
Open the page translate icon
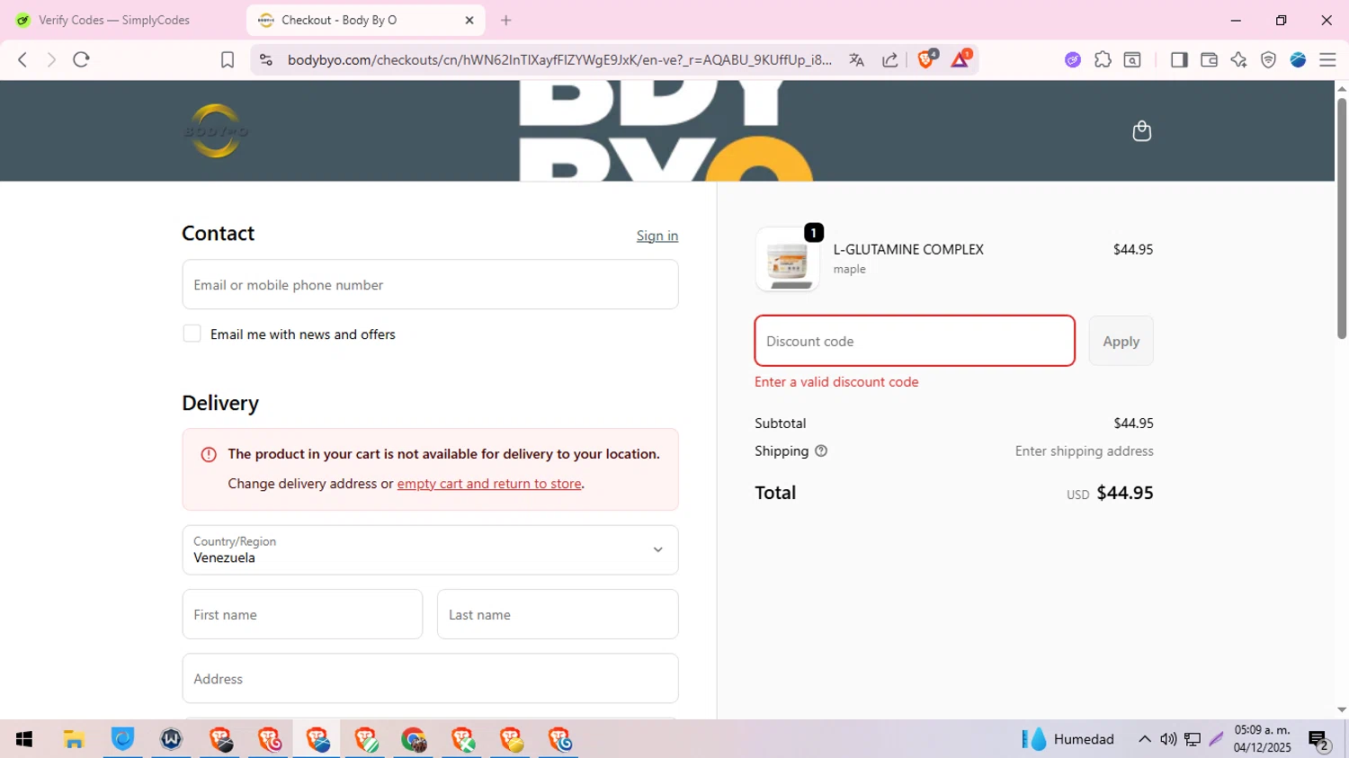tap(856, 59)
